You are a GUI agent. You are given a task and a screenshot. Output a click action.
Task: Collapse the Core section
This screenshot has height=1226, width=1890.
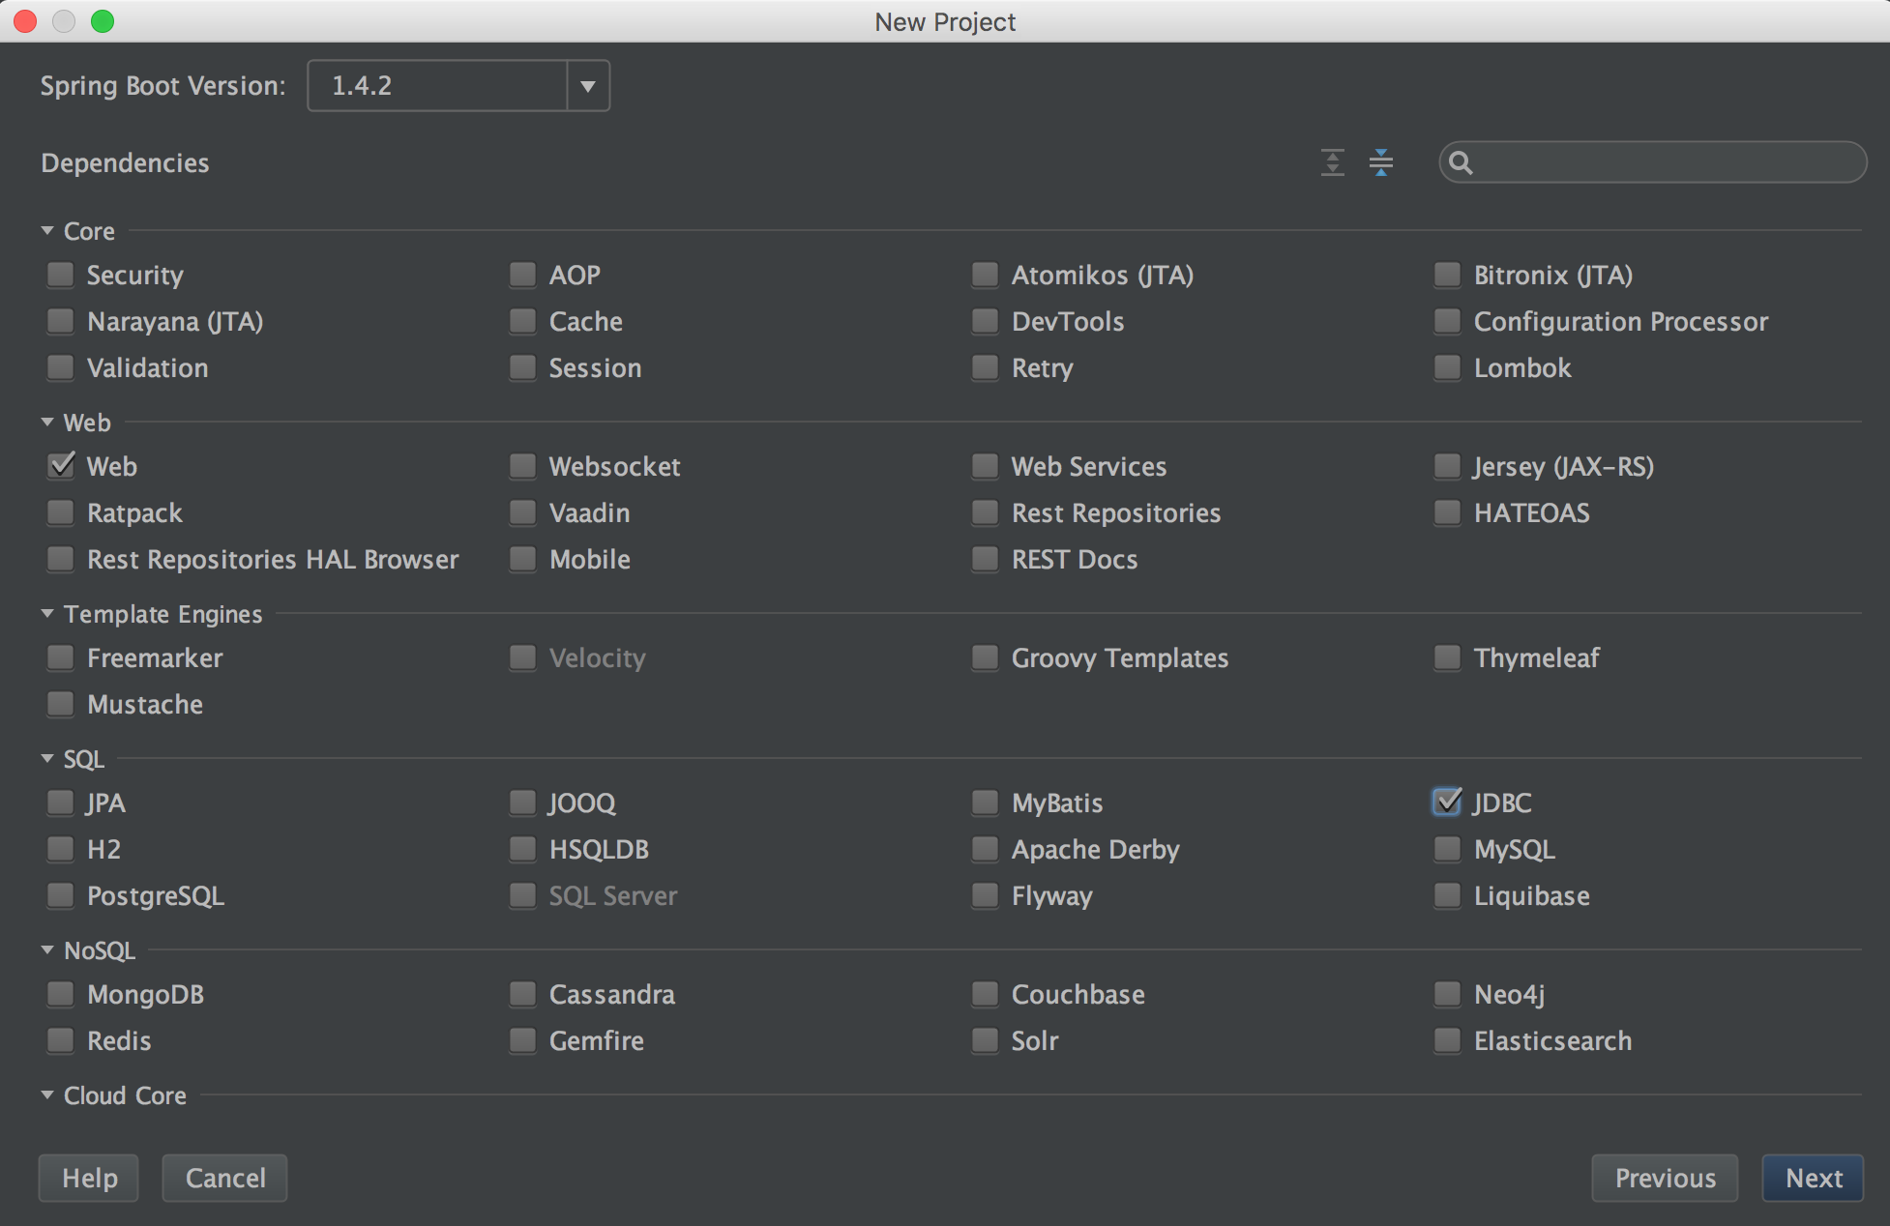coord(47,231)
